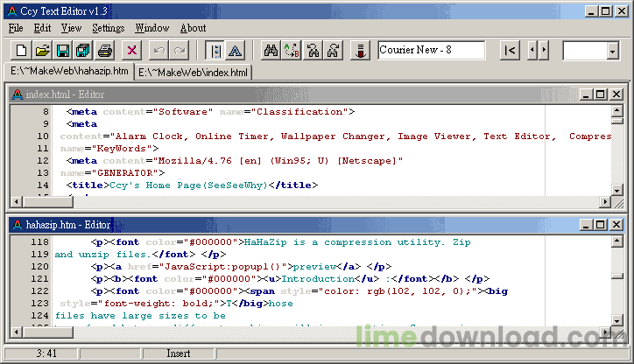This screenshot has height=364, width=634.
Task: Toggle the line numbers toolbar button
Action: [215, 51]
